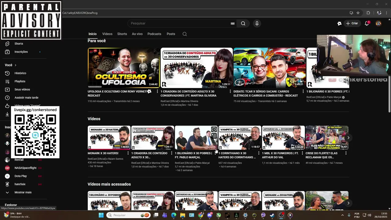This screenshot has height=220, width=391.
Task: Click the search-in-channel magnifier icon
Action: [x=185, y=34]
